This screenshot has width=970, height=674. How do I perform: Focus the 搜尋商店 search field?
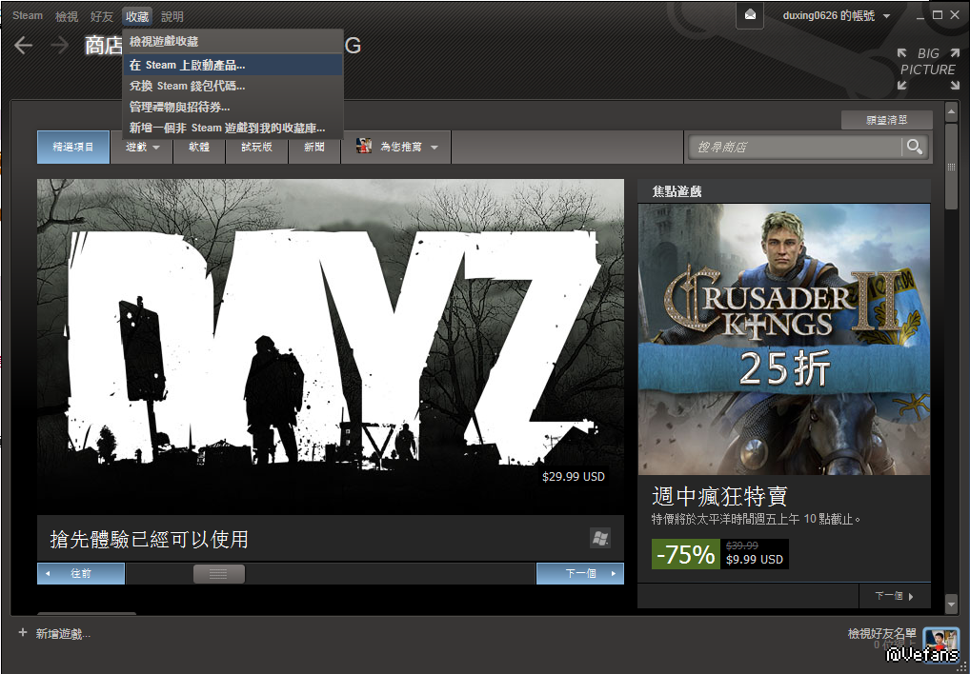(796, 147)
